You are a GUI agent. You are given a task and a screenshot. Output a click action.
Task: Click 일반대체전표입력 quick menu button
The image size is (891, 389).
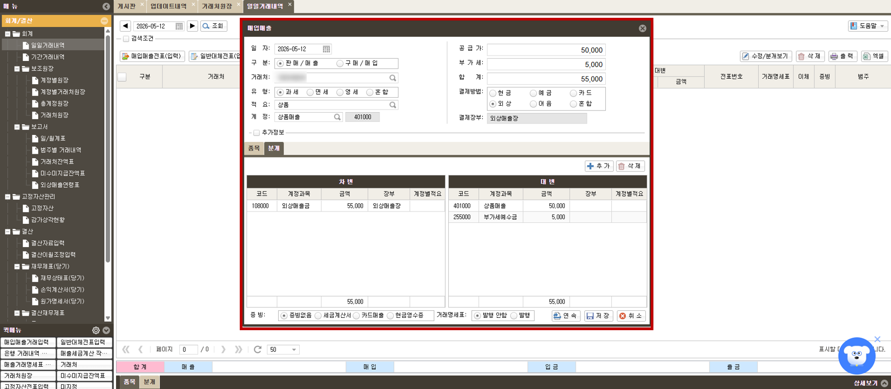click(x=84, y=342)
